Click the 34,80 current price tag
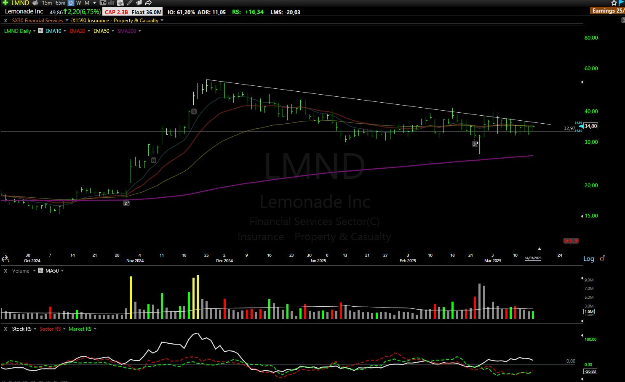The width and height of the screenshot is (625, 382). point(590,126)
